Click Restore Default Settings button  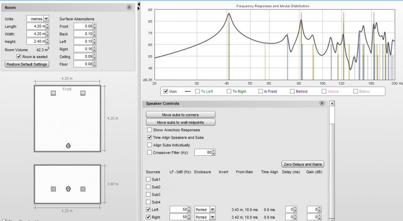pos(27,64)
